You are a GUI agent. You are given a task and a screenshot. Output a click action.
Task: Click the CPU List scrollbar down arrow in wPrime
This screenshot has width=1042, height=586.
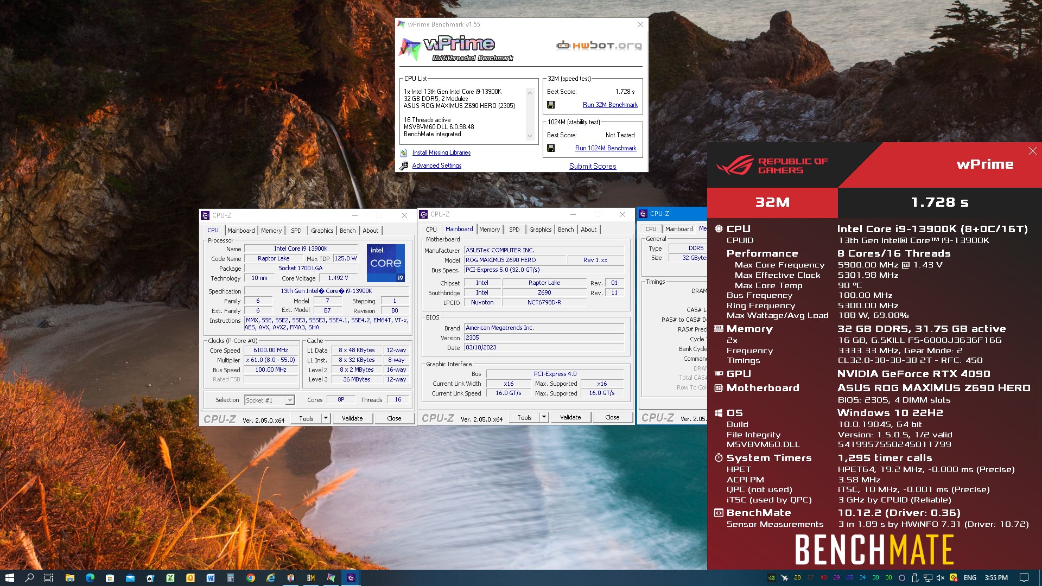coord(530,137)
